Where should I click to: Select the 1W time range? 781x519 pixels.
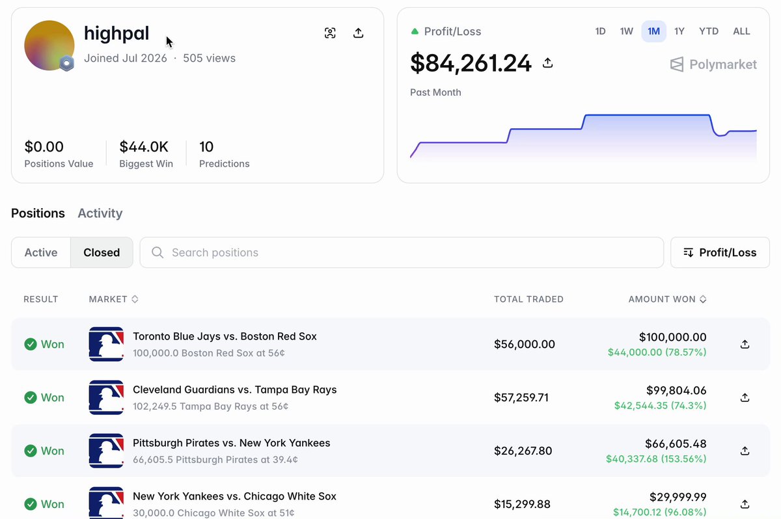click(x=626, y=31)
